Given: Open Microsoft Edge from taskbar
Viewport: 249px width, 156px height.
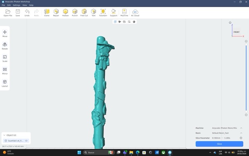Looking at the screenshot, I should (x=138, y=152).
